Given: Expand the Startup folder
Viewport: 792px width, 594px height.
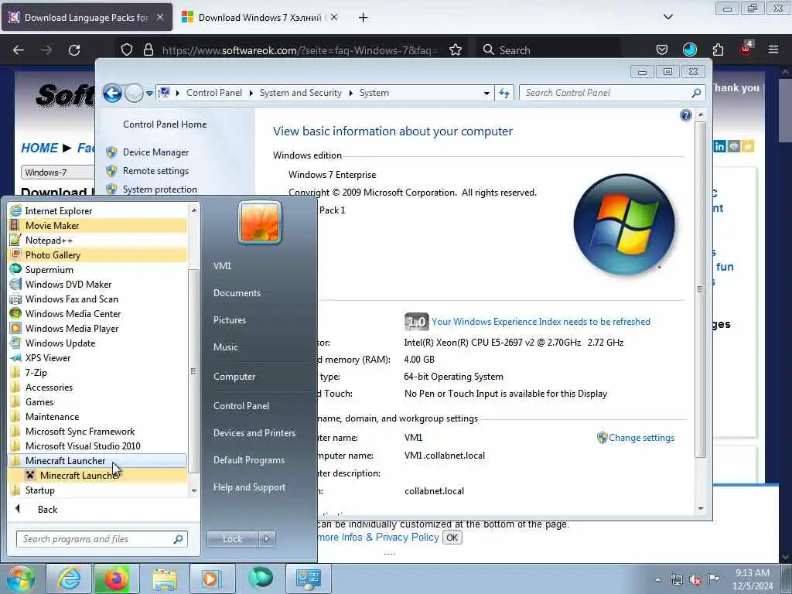Looking at the screenshot, I should click(x=98, y=490).
